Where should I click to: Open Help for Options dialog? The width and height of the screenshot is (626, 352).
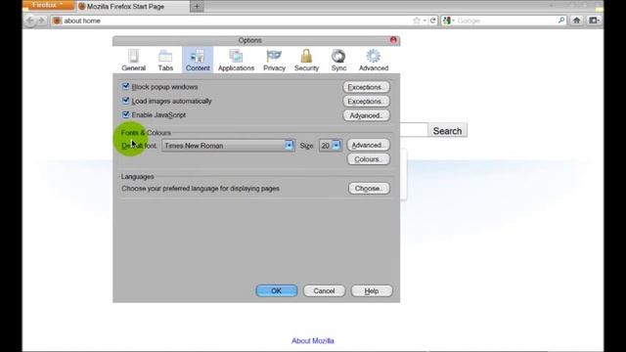tap(372, 291)
